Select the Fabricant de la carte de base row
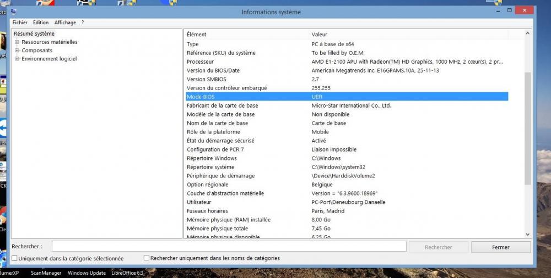The image size is (551, 278). click(347, 105)
